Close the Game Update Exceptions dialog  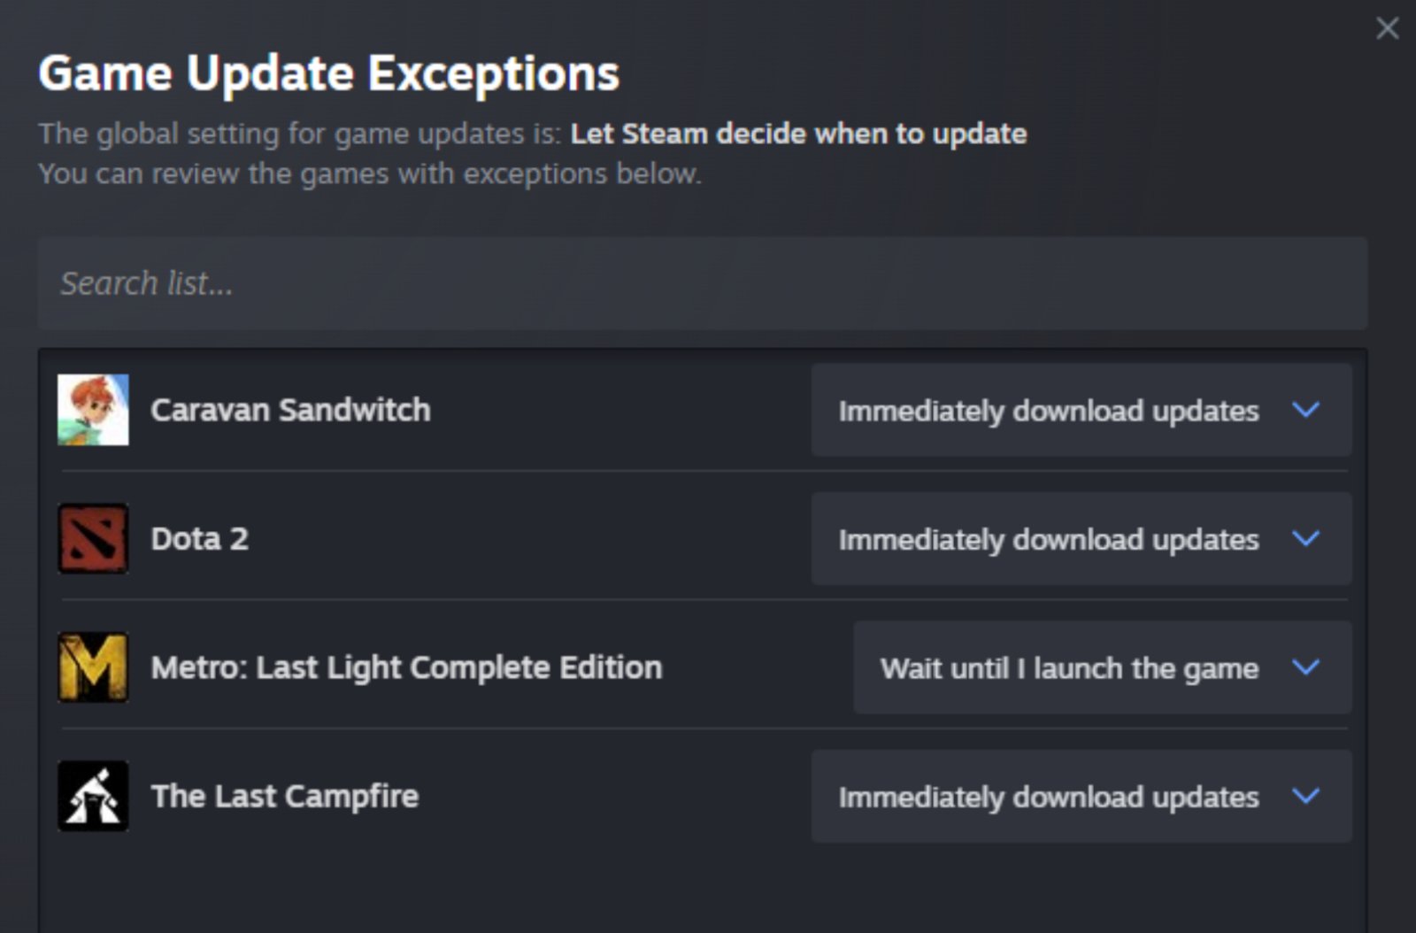point(1386,28)
